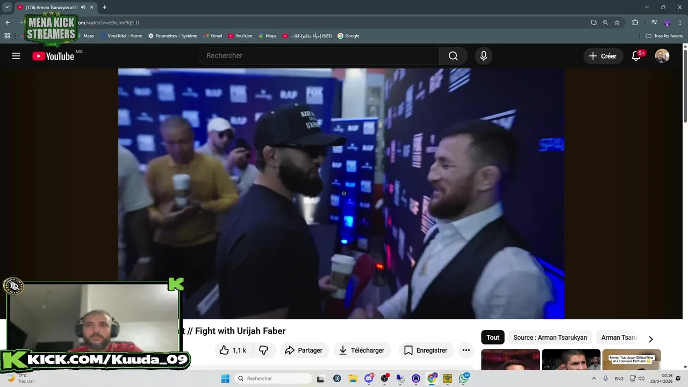The width and height of the screenshot is (688, 387).
Task: Open the tab search dropdown arrow
Action: 7,7
